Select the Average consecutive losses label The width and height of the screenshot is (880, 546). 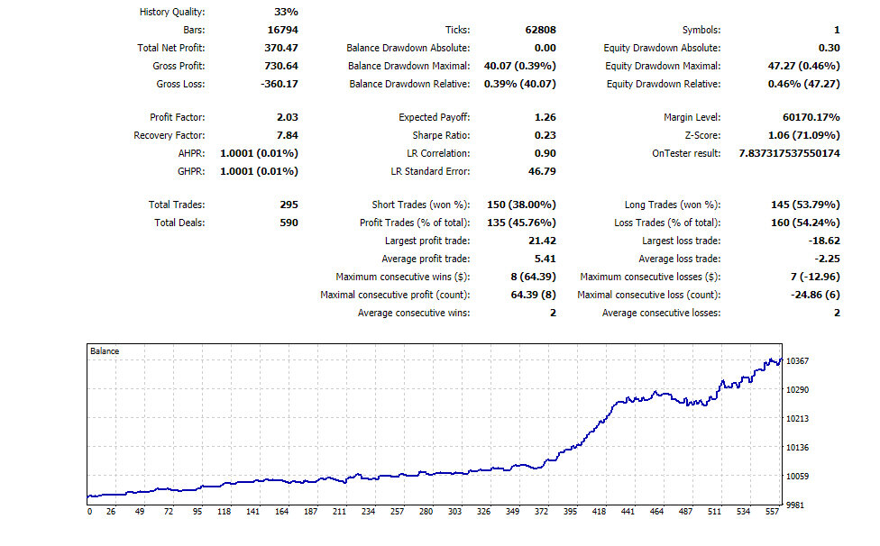[661, 313]
